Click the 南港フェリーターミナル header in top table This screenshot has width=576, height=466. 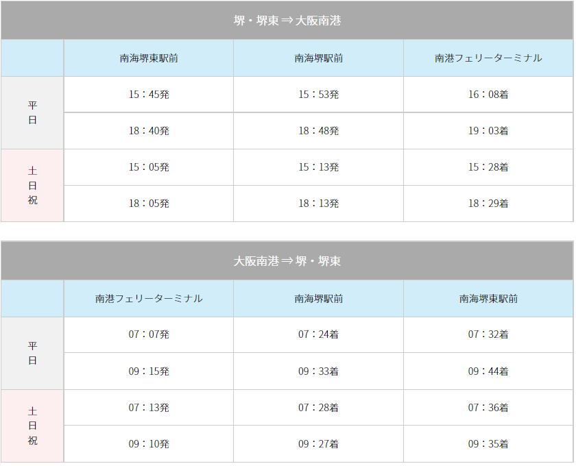488,58
